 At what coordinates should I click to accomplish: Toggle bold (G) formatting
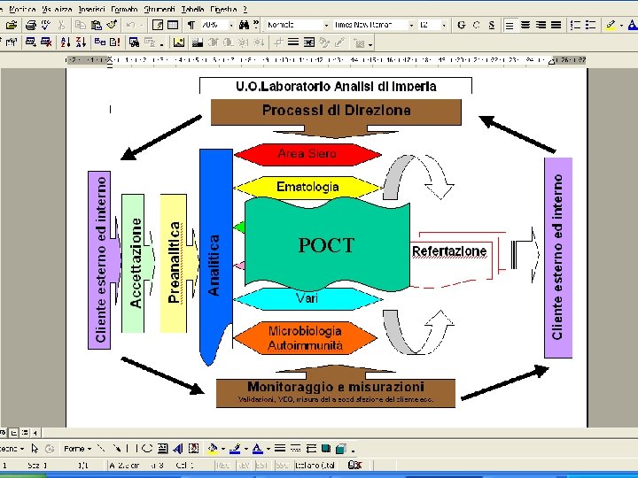point(461,25)
